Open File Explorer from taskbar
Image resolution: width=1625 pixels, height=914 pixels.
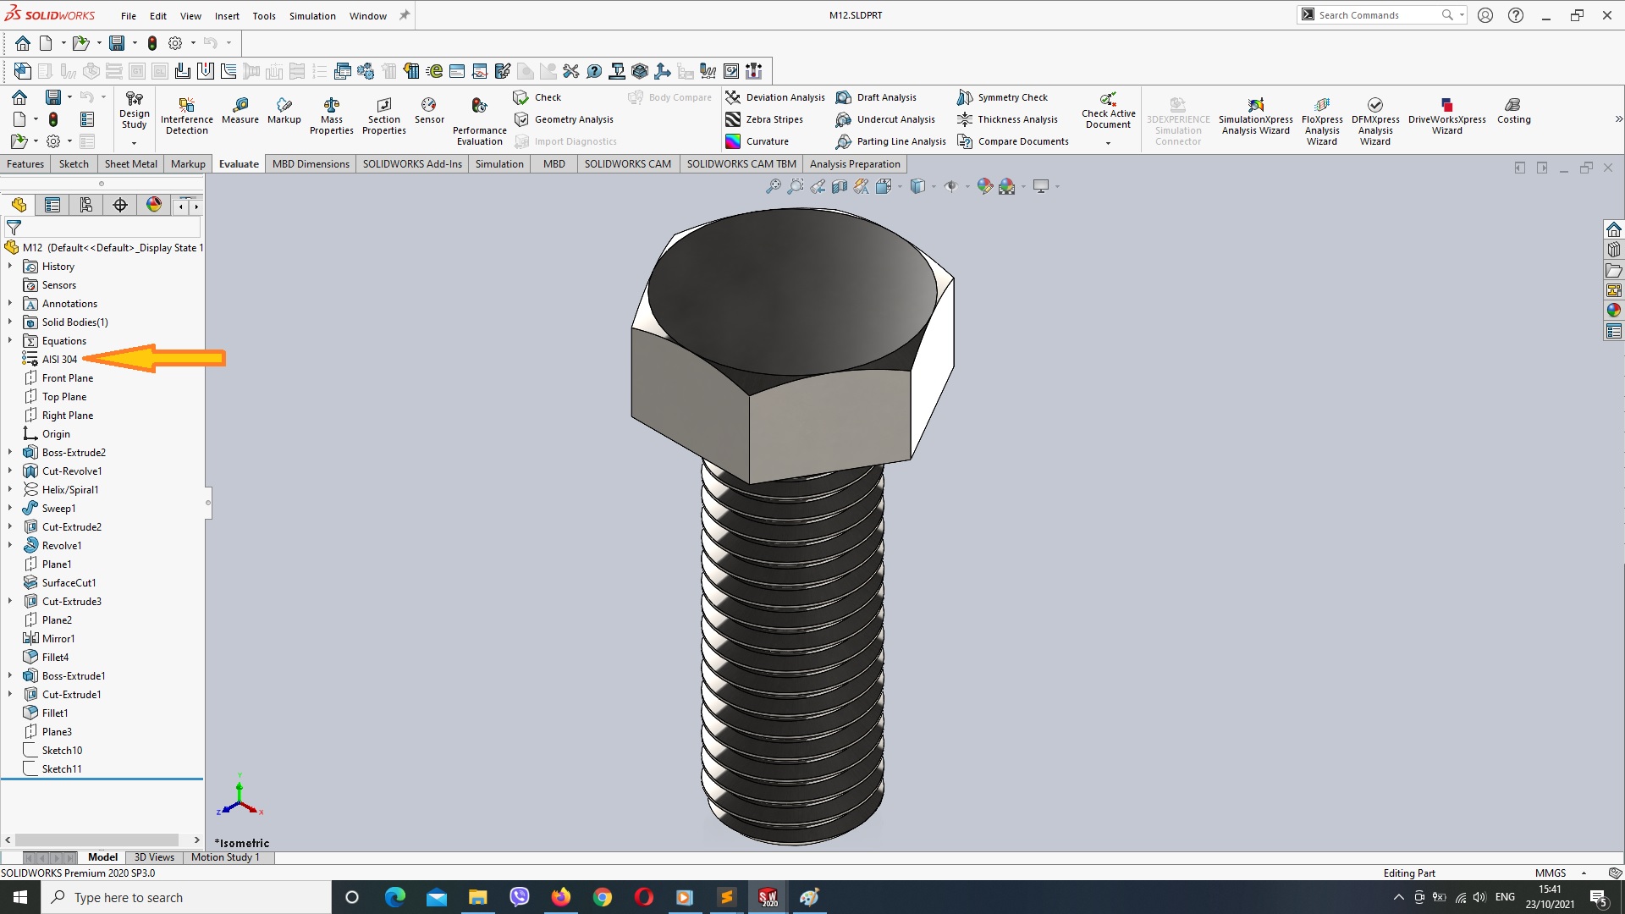477,897
